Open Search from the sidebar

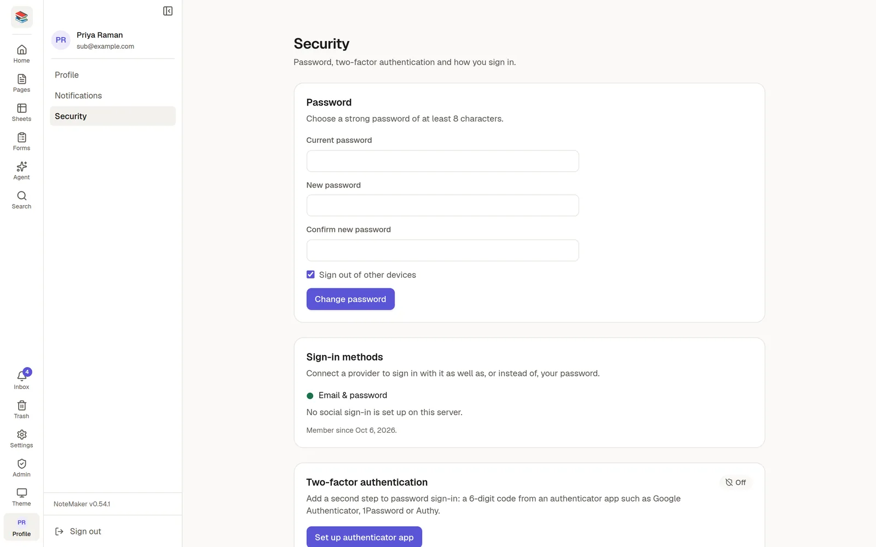[21, 200]
